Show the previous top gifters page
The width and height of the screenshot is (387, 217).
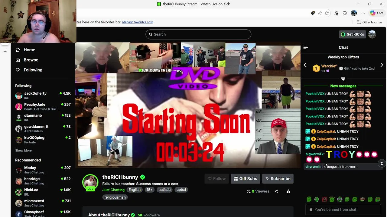[305, 65]
